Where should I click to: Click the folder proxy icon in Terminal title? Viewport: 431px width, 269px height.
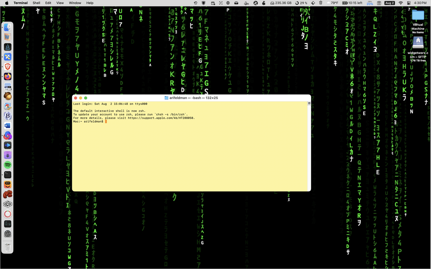tap(166, 98)
